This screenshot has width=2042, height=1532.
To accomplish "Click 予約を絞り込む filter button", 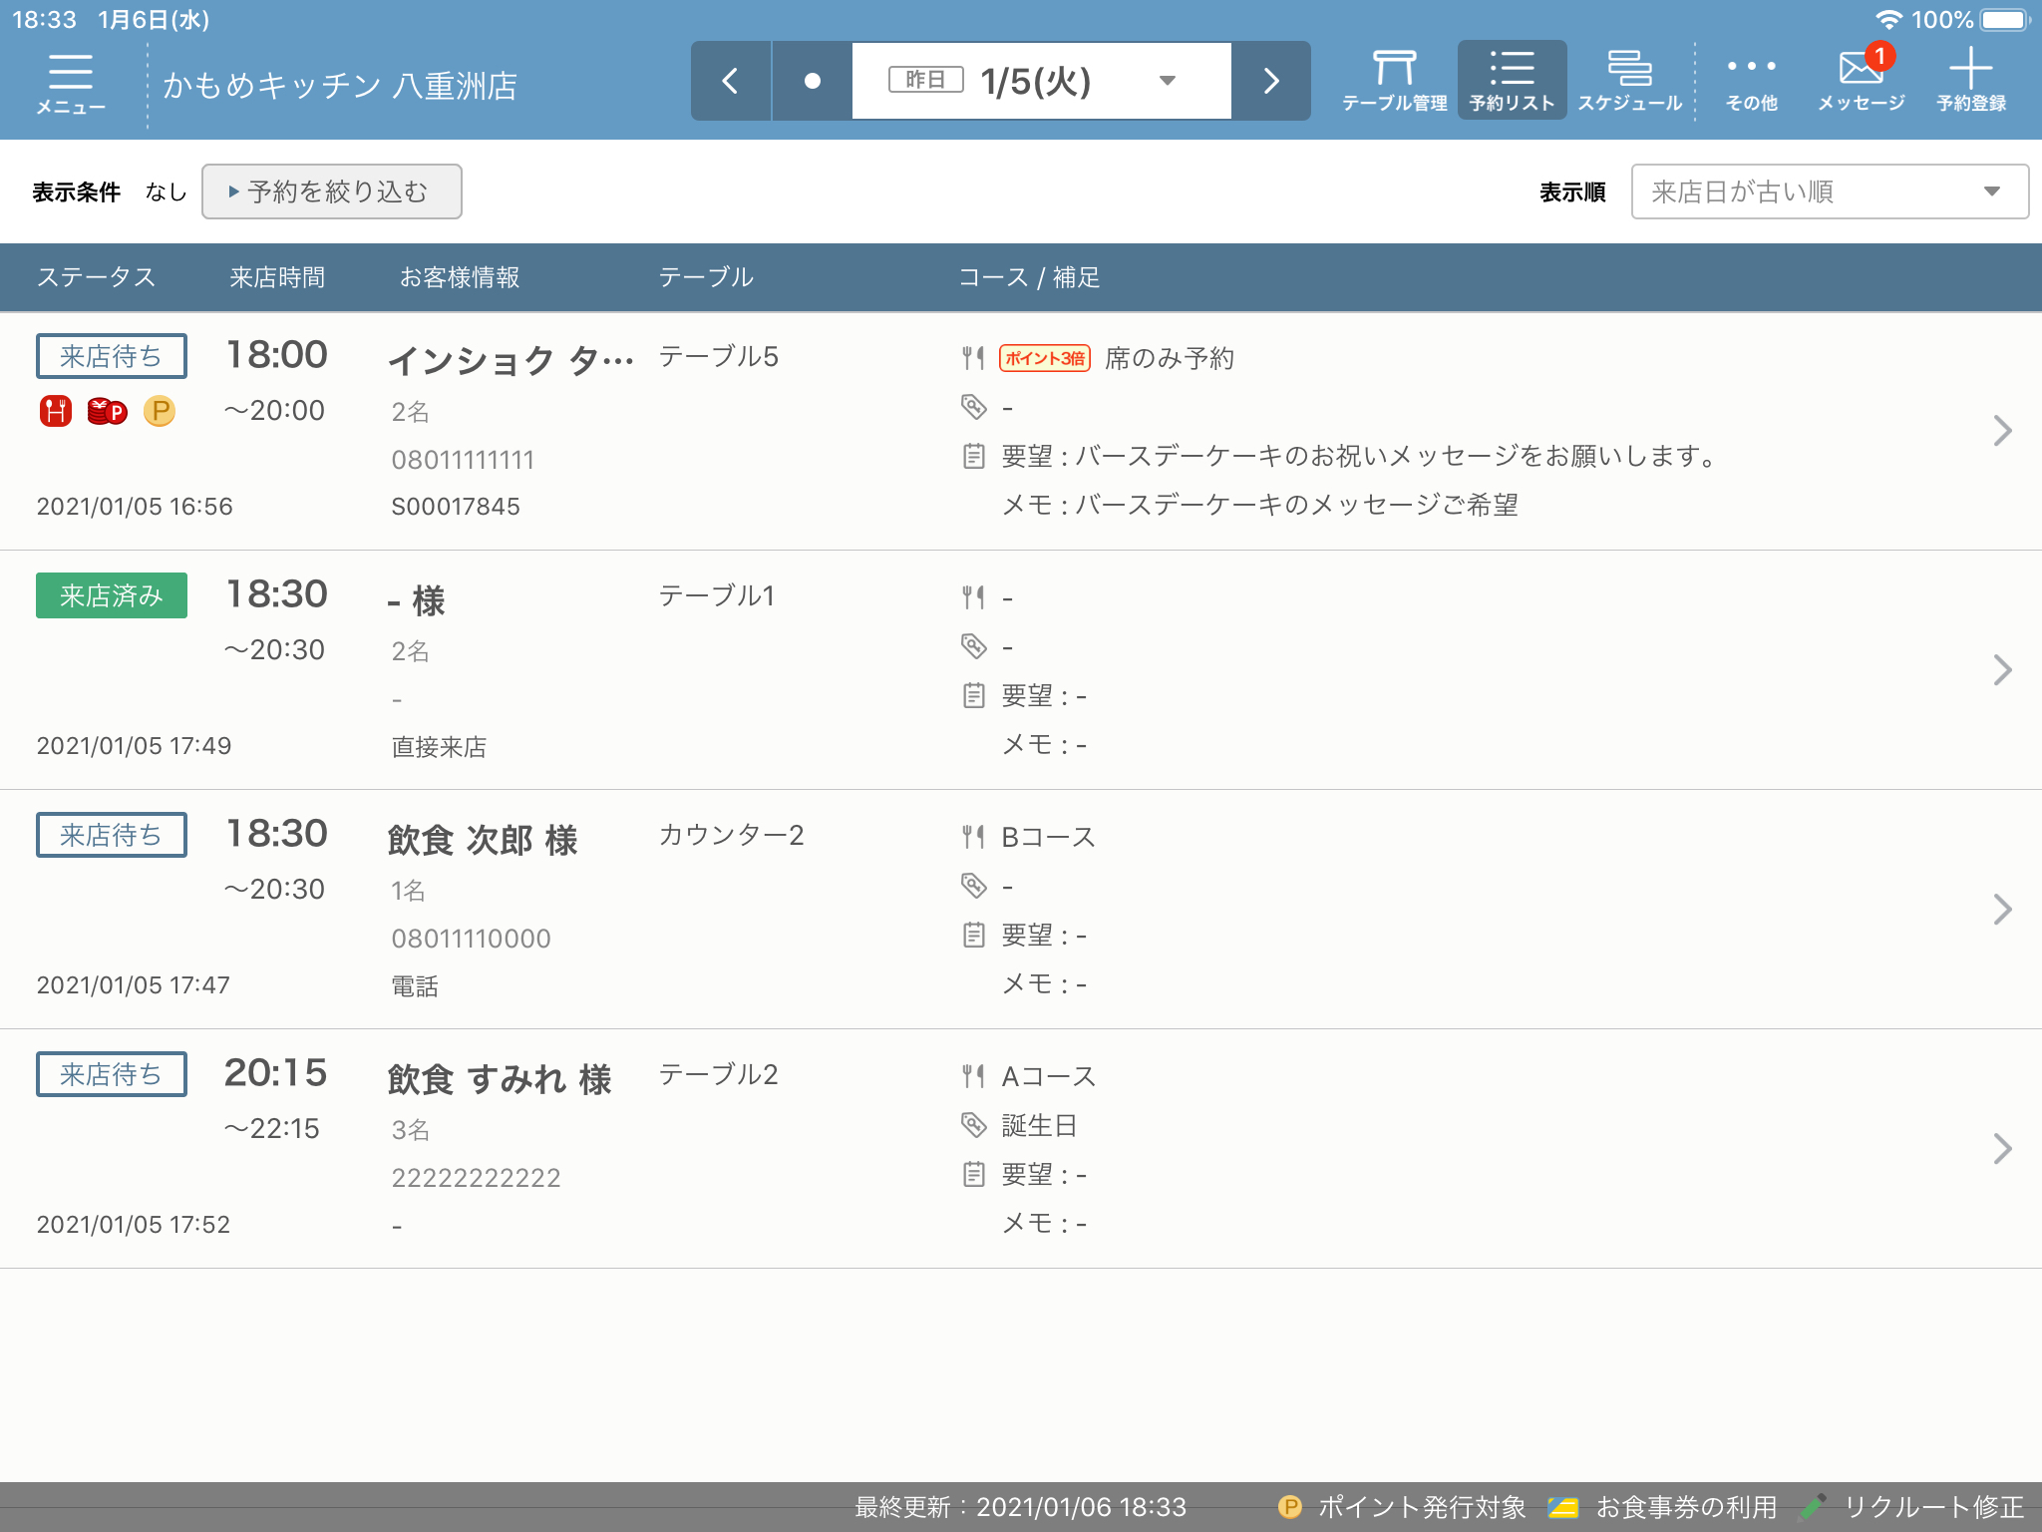I will pyautogui.click(x=332, y=191).
